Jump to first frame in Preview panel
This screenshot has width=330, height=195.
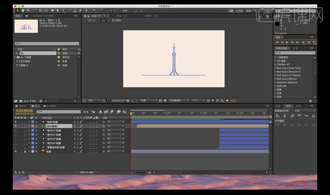tap(277, 42)
